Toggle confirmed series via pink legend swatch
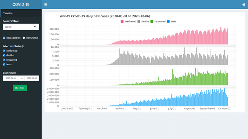 point(122,22)
